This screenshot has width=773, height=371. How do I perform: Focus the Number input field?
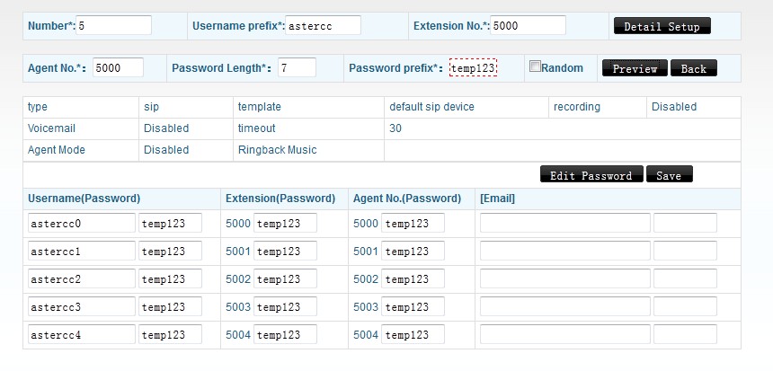coord(114,25)
